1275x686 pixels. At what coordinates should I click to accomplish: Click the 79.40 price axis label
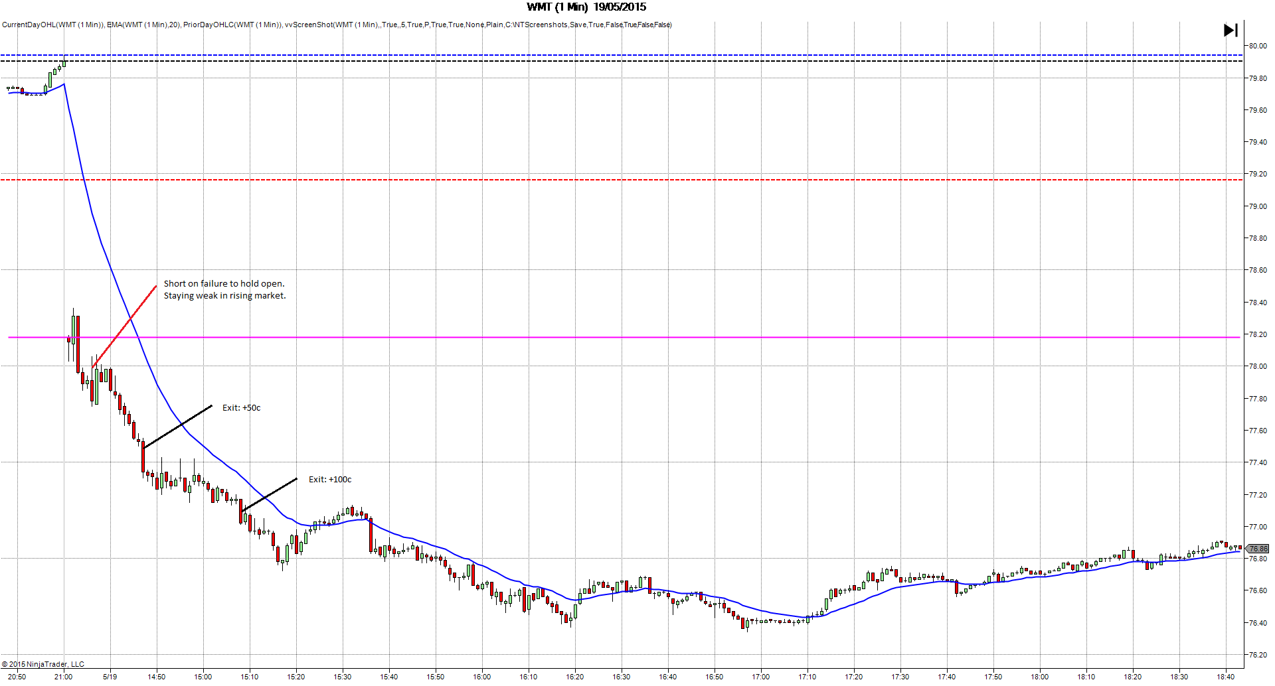coord(1258,142)
